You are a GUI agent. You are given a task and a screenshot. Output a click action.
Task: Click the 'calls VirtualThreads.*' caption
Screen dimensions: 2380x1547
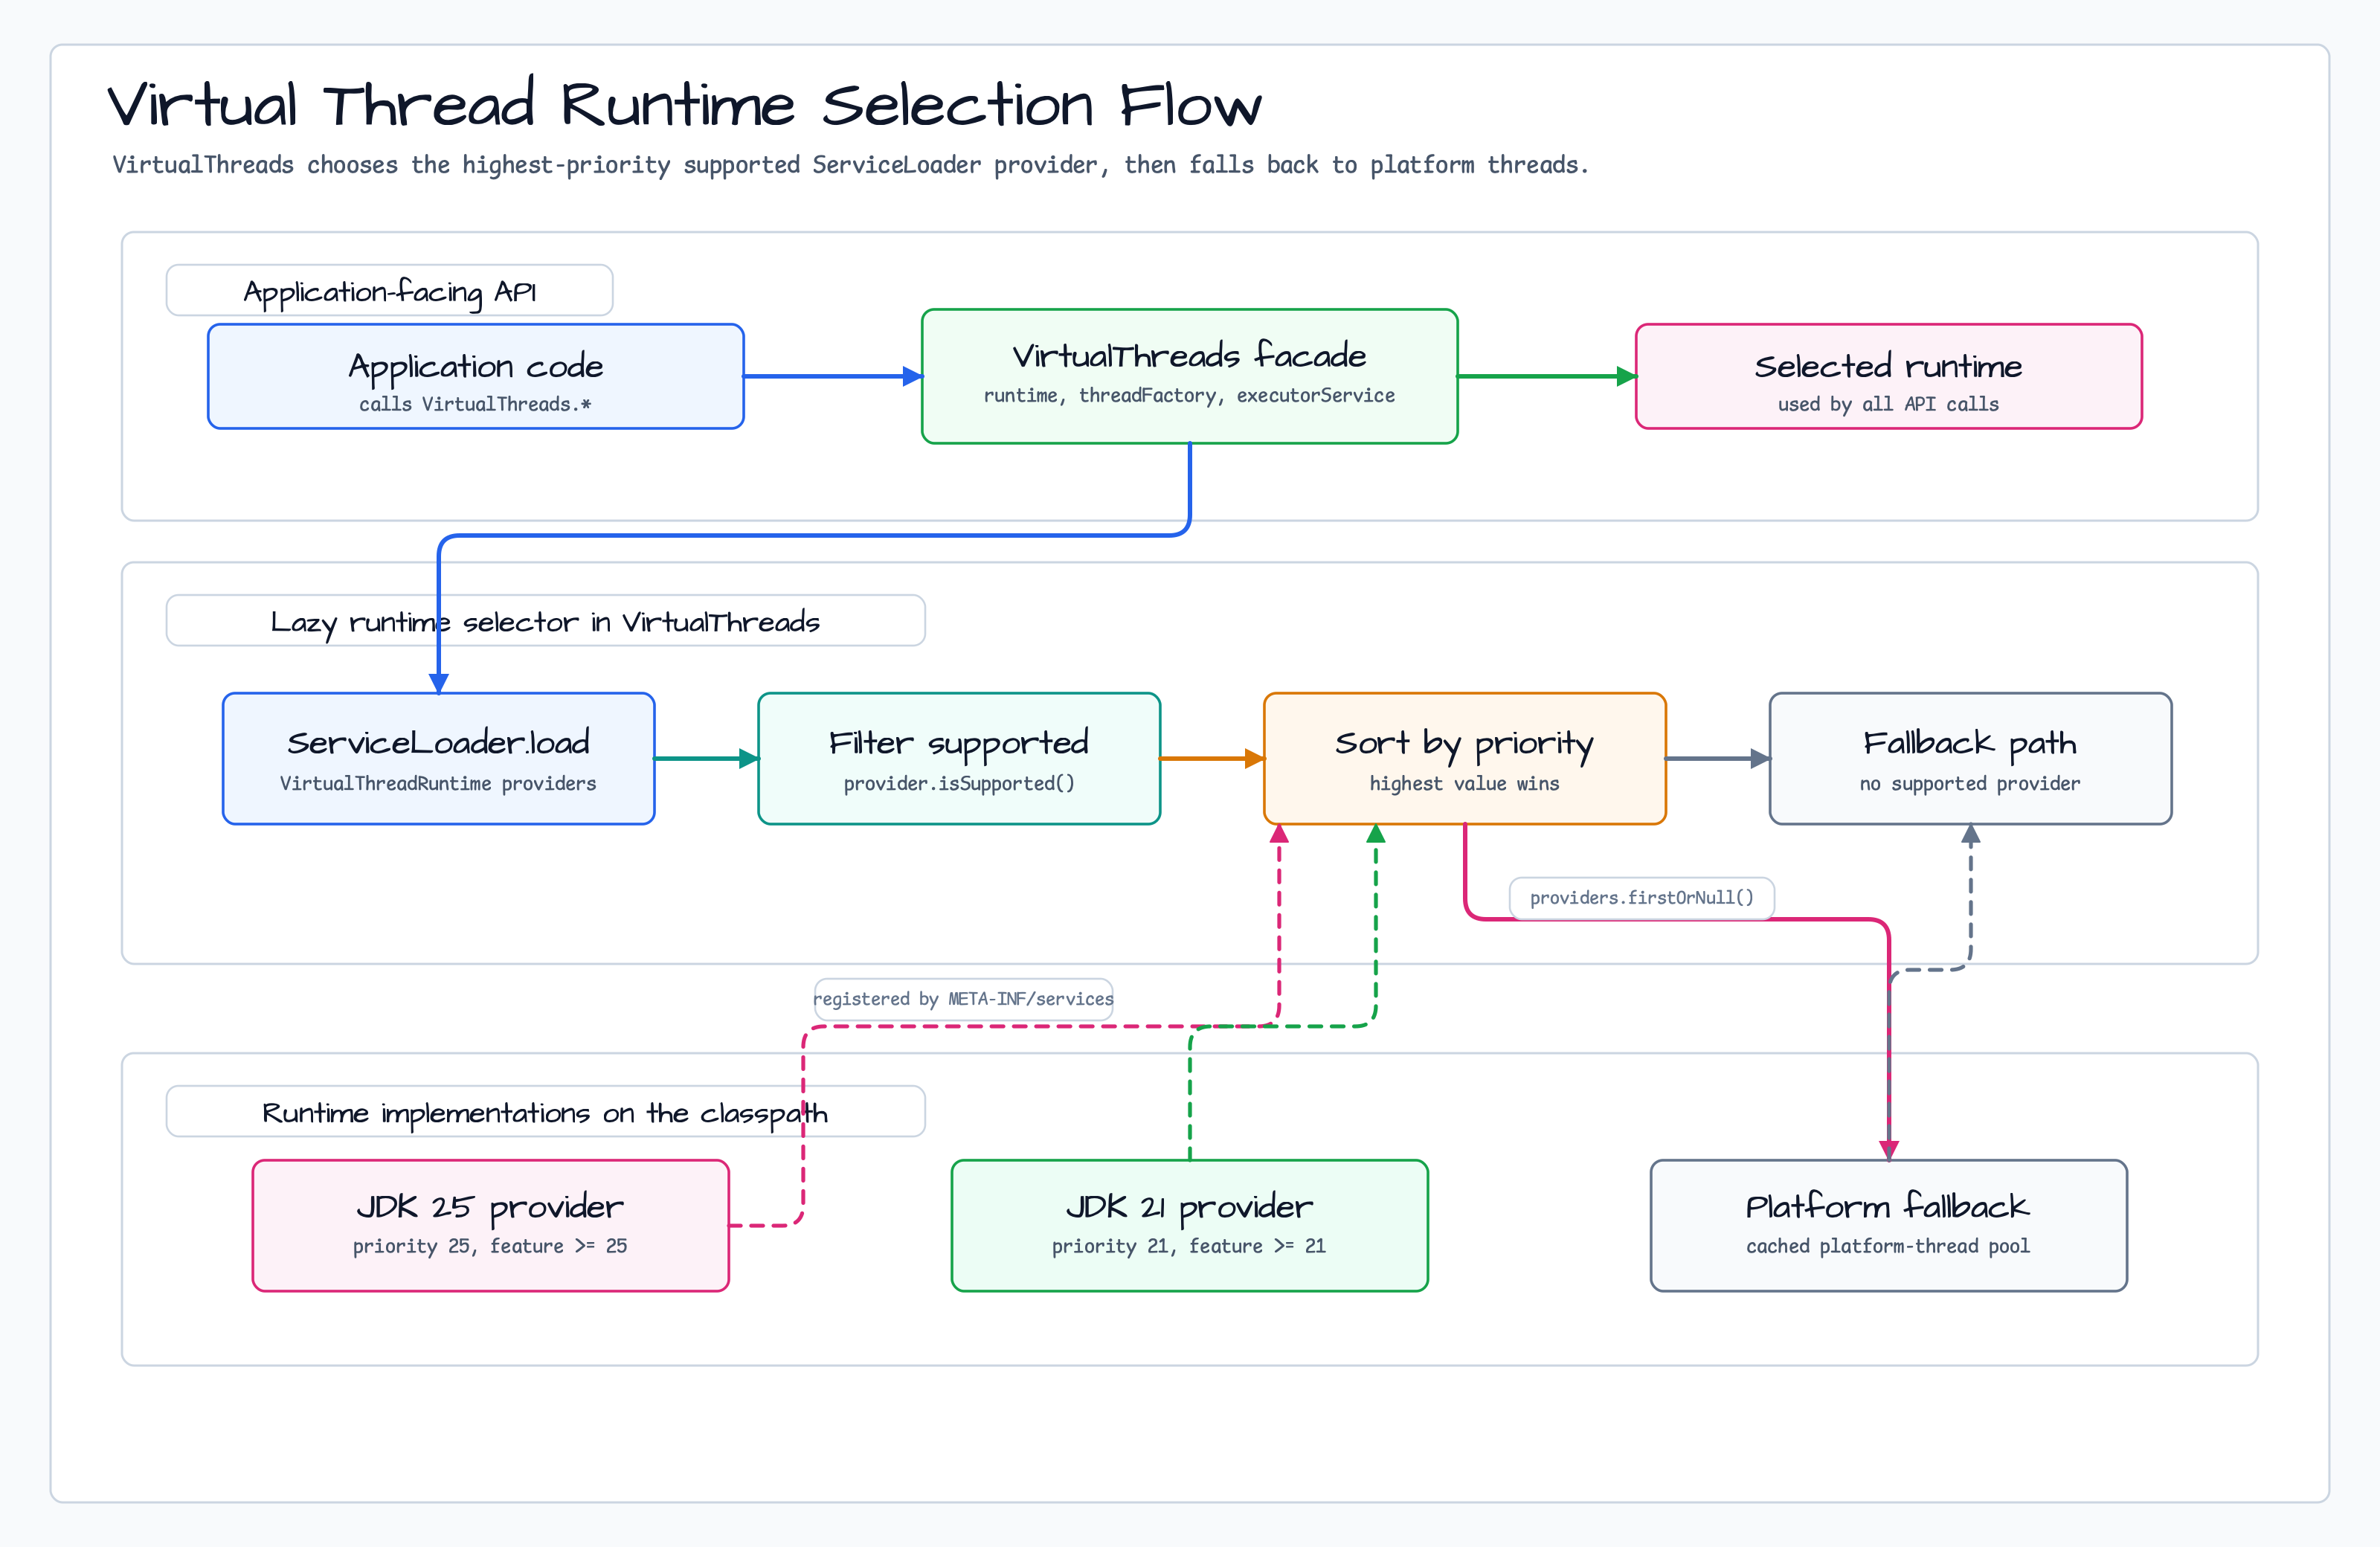click(475, 404)
